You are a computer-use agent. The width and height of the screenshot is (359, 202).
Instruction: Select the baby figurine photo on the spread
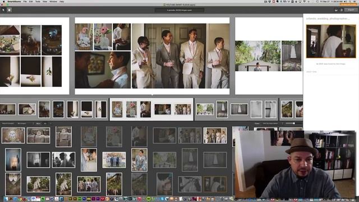point(84,37)
